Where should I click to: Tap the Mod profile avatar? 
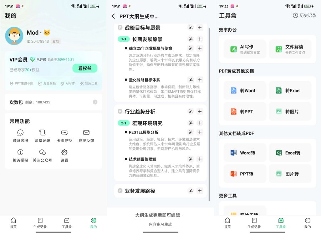[14, 36]
